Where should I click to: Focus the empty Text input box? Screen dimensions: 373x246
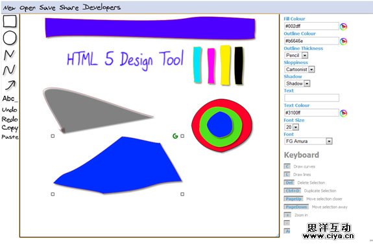coord(311,98)
